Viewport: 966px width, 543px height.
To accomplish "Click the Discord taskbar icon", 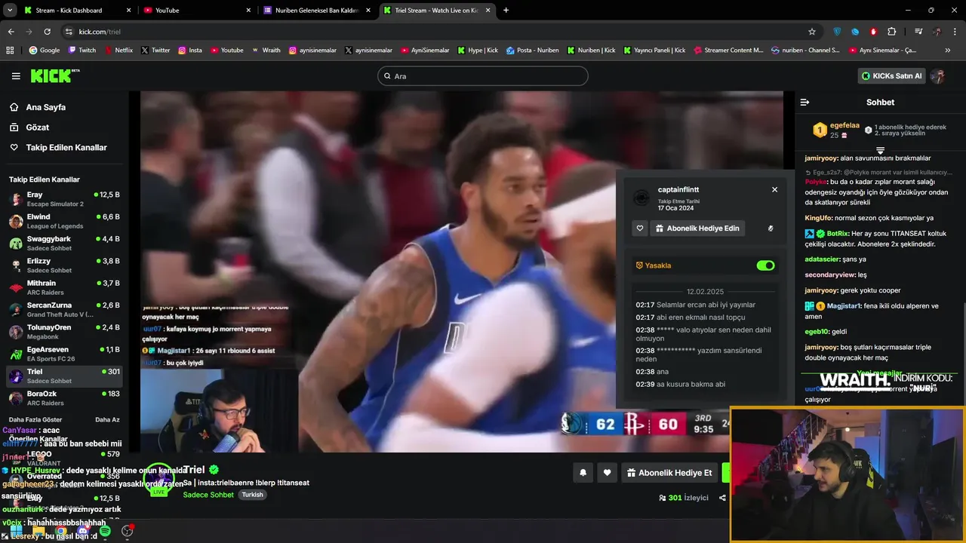I will point(83,532).
